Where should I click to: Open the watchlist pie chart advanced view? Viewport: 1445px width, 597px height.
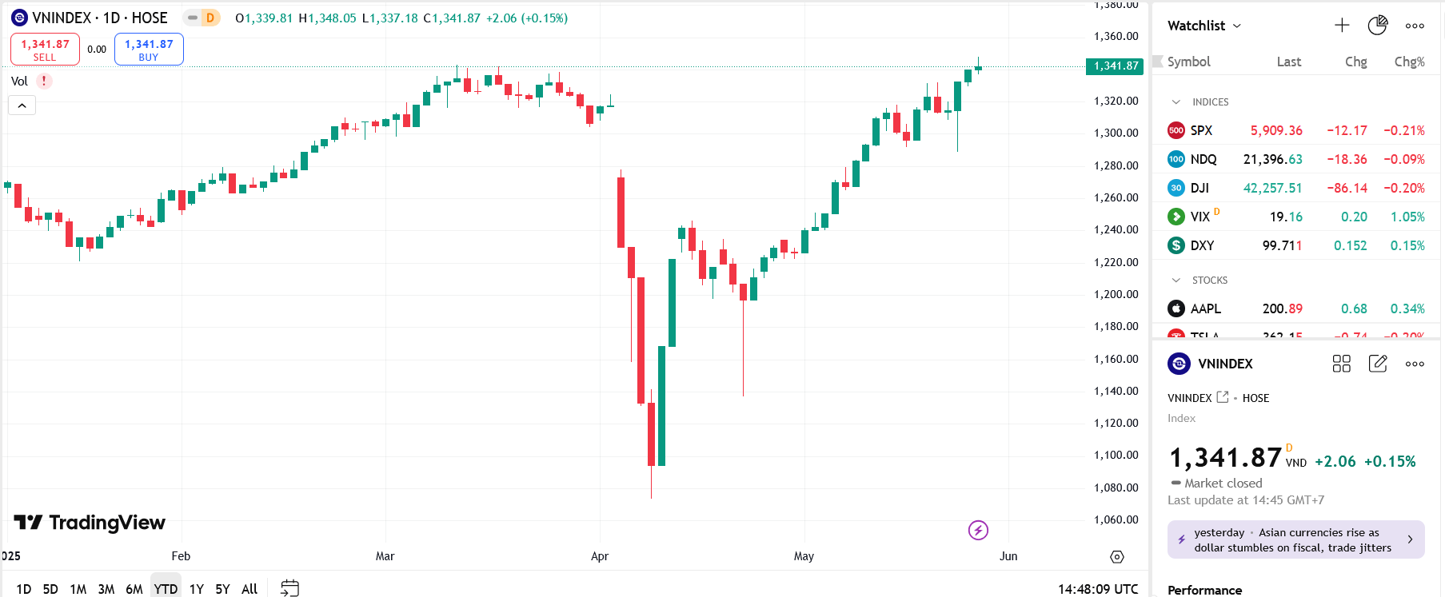1377,26
